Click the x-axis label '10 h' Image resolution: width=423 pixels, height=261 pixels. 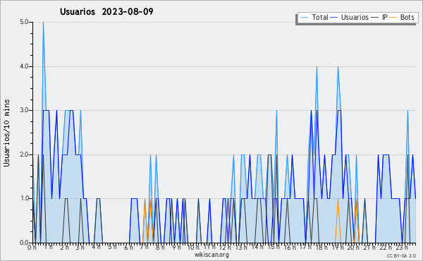tap(193, 248)
